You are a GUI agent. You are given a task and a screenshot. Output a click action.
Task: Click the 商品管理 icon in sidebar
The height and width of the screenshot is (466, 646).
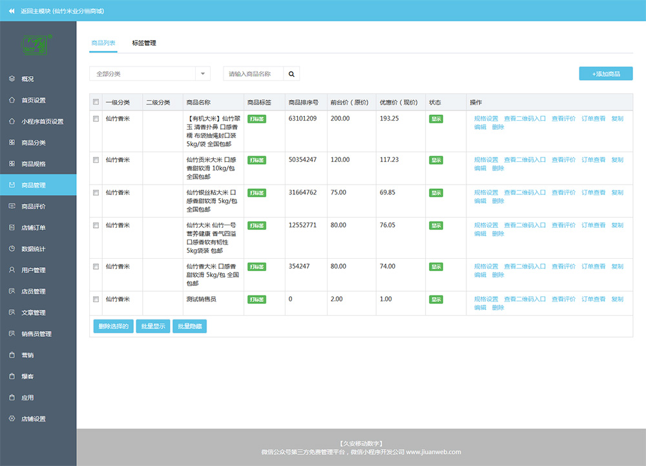pos(12,185)
